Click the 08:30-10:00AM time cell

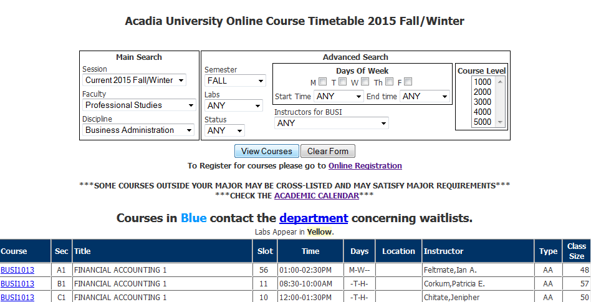[310, 283]
